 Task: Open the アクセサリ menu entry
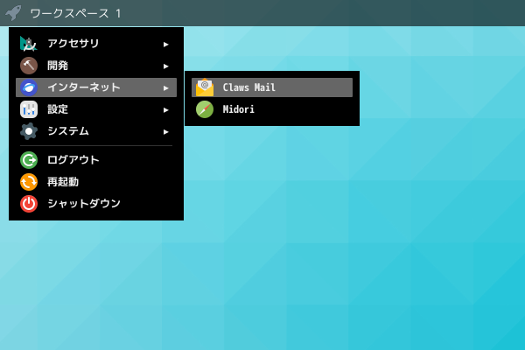96,44
